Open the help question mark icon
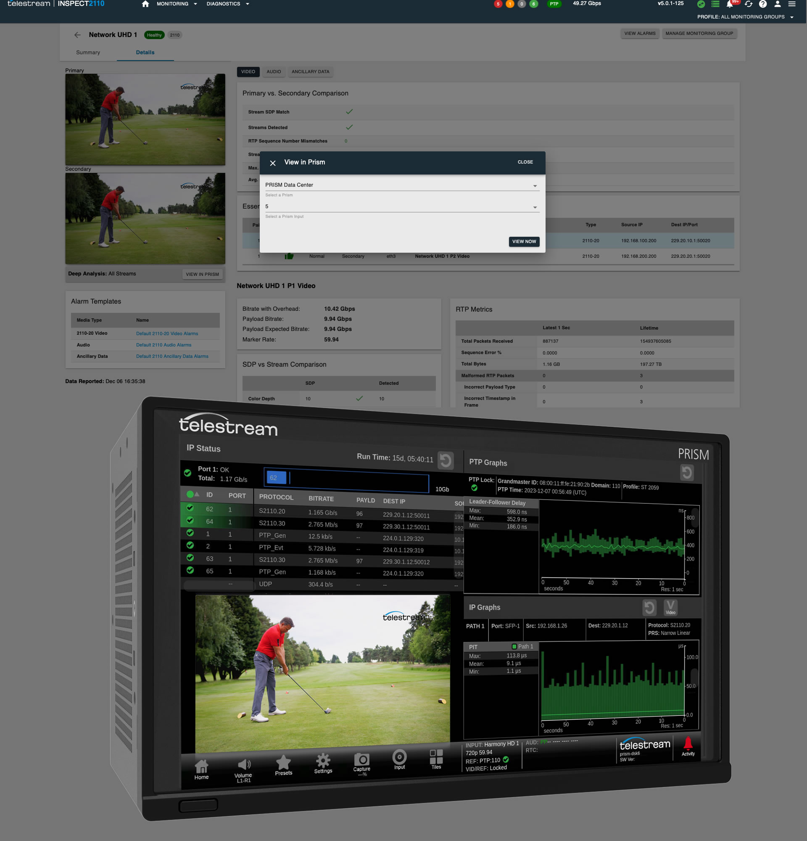This screenshot has width=807, height=841. pyautogui.click(x=763, y=4)
